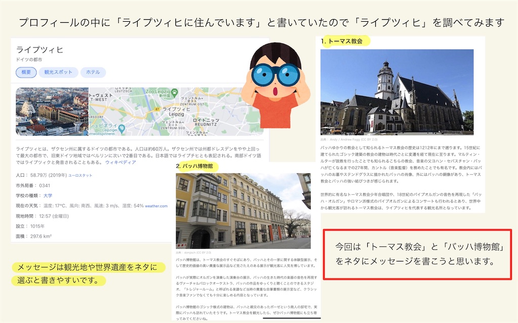
Task: Click the ロイトニッツ REUDNITZ map label
Action: pyautogui.click(x=206, y=122)
